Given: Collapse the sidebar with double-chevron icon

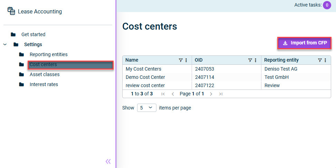Looking at the screenshot, I should coord(108,161).
